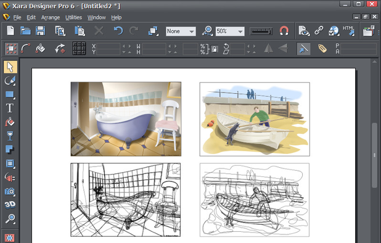The width and height of the screenshot is (381, 243).
Task: Open the quality dropdown showing None
Action: click(181, 31)
